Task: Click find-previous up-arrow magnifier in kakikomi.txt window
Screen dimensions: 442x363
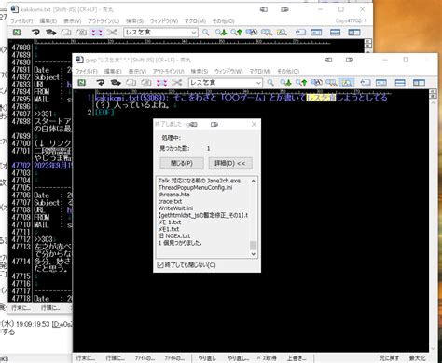Action: tap(236, 32)
